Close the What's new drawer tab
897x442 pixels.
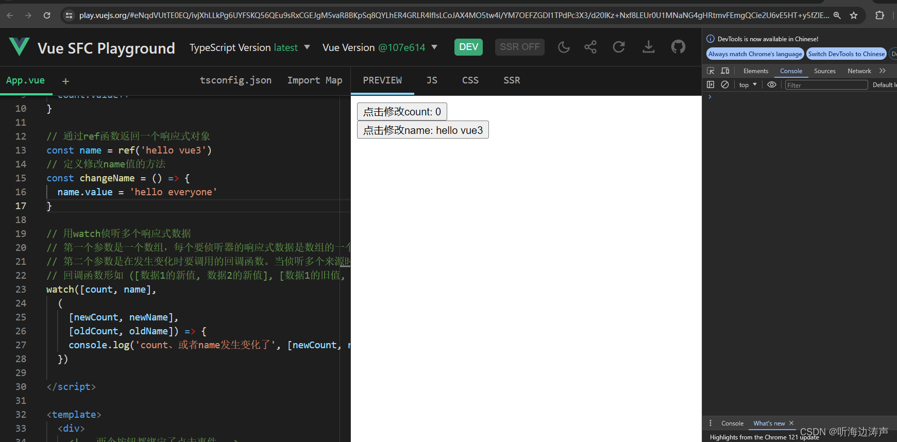tap(791, 423)
